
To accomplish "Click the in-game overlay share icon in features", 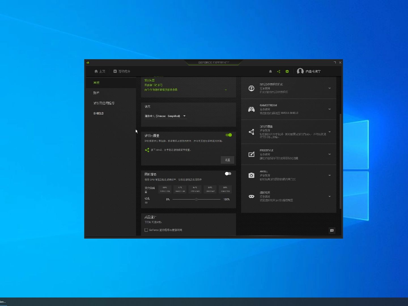I will (251, 132).
